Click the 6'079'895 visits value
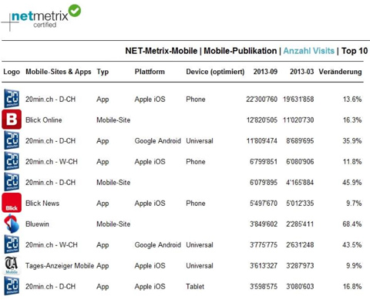 pyautogui.click(x=264, y=183)
